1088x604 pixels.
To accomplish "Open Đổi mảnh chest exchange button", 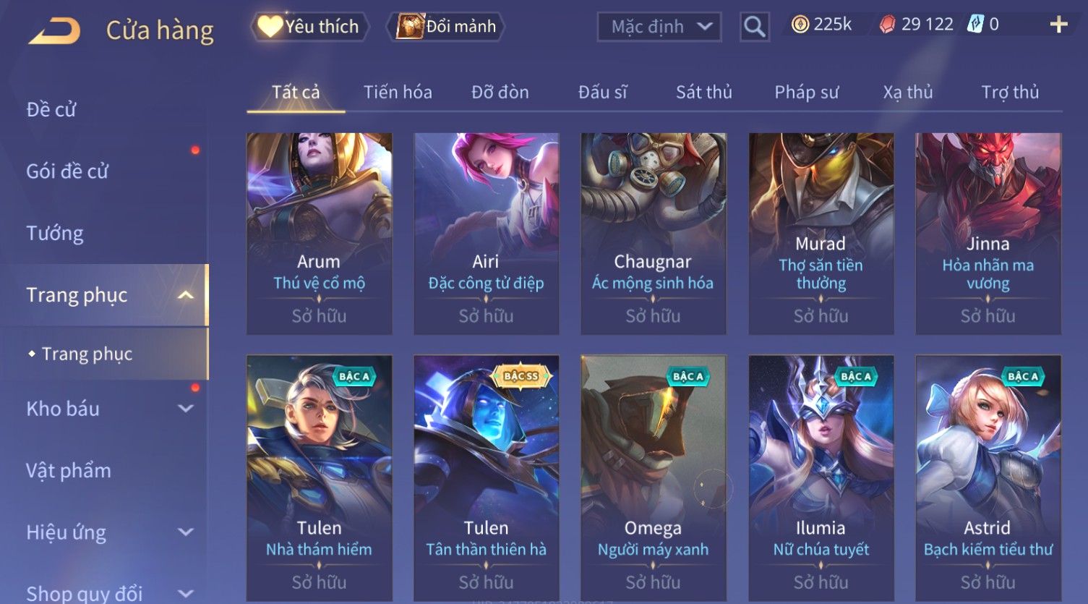I will point(446,27).
